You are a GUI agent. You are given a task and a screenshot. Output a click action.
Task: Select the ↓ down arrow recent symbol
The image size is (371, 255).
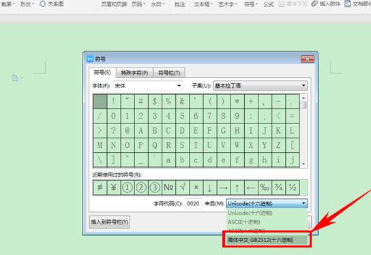pos(209,187)
